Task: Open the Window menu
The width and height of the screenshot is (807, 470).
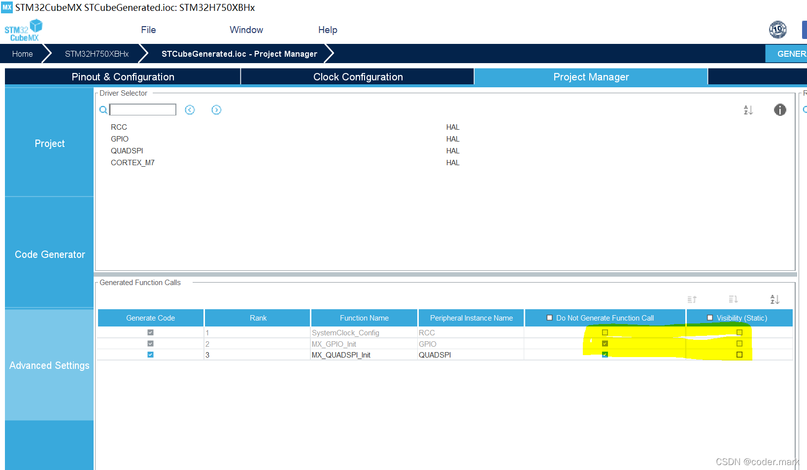Action: point(246,30)
